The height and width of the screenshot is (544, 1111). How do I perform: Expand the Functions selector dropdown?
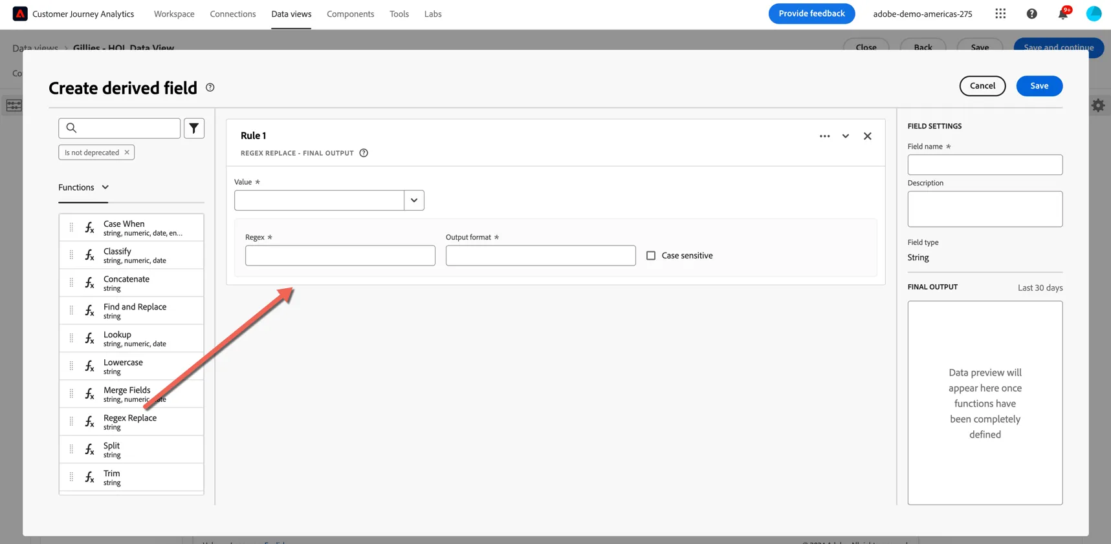[83, 187]
